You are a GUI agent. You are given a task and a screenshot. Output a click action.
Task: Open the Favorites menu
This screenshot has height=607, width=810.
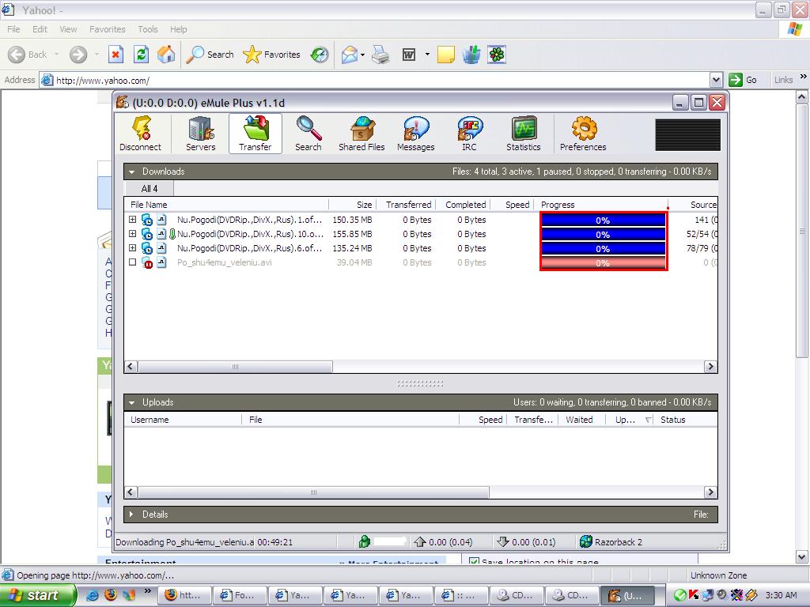pyautogui.click(x=108, y=29)
